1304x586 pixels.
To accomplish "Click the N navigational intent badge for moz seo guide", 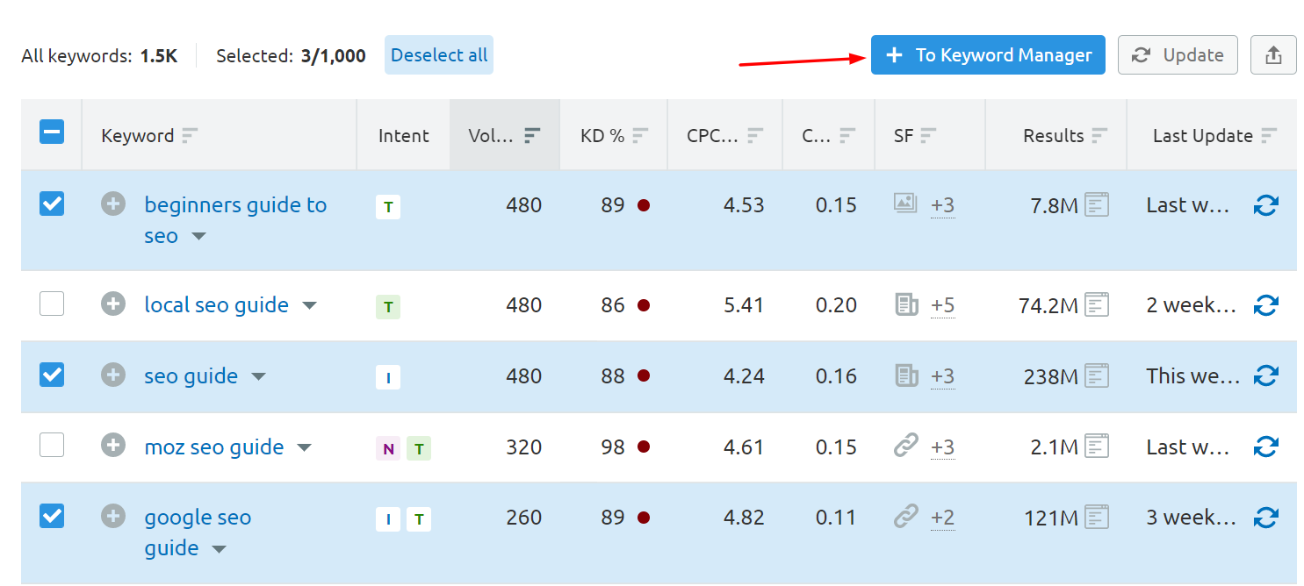I will pos(387,447).
